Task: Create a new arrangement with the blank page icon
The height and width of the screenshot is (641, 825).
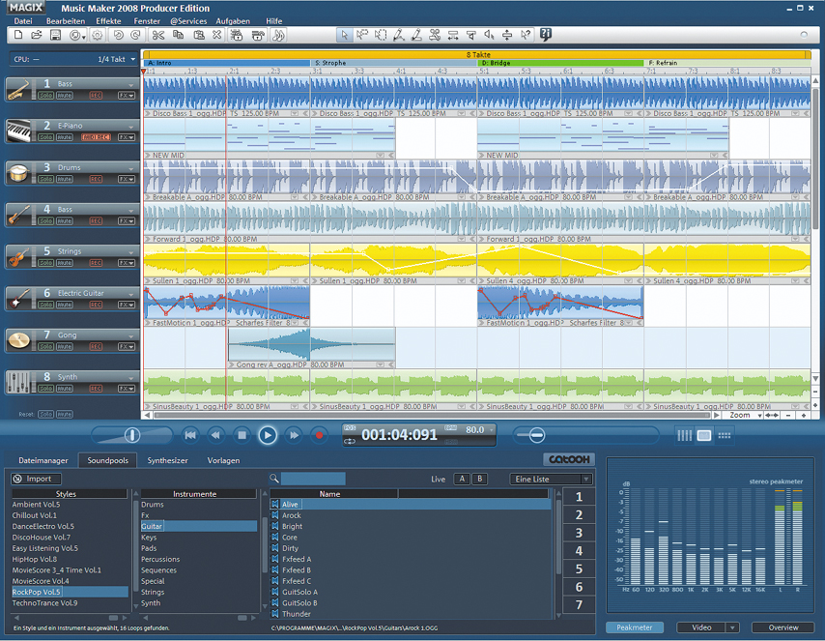Action: [x=18, y=36]
